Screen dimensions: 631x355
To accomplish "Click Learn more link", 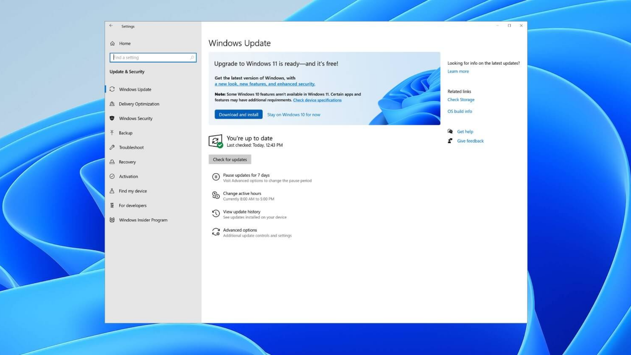I will (x=458, y=71).
